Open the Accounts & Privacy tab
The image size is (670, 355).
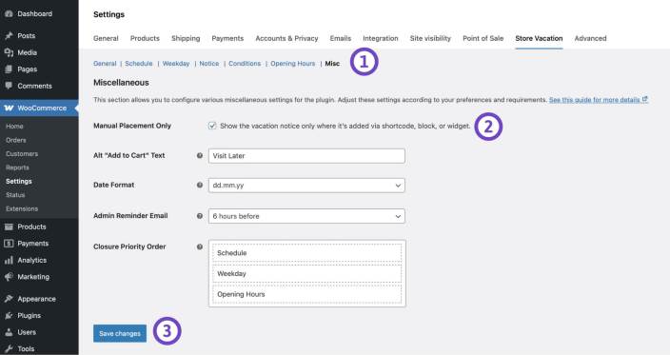coord(286,38)
